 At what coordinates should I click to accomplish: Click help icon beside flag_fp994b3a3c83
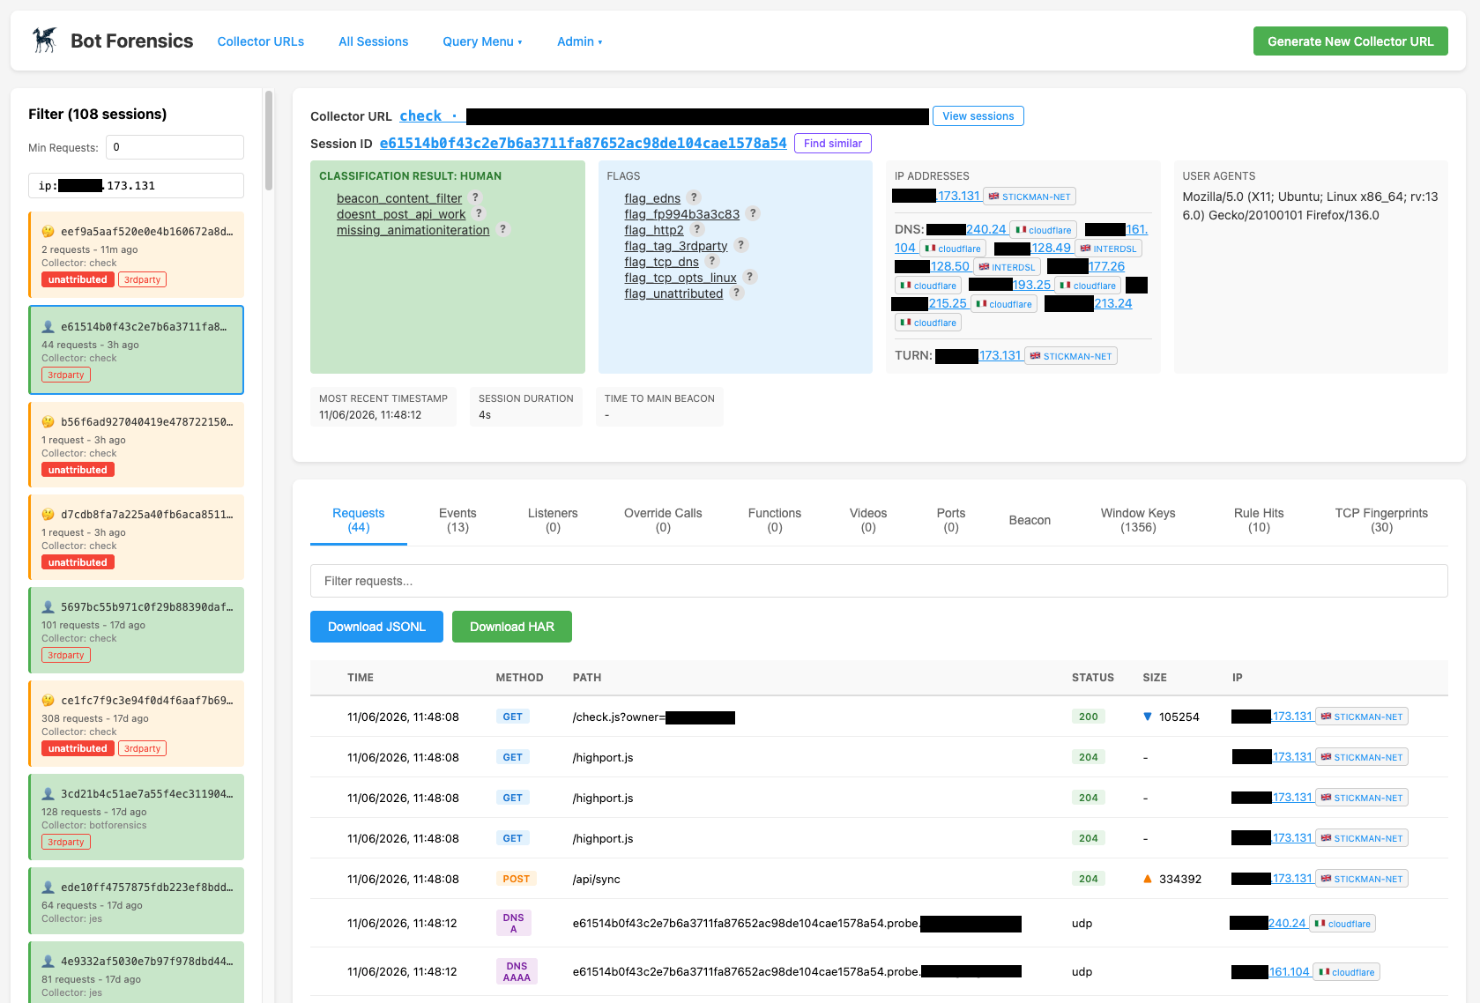(x=753, y=213)
